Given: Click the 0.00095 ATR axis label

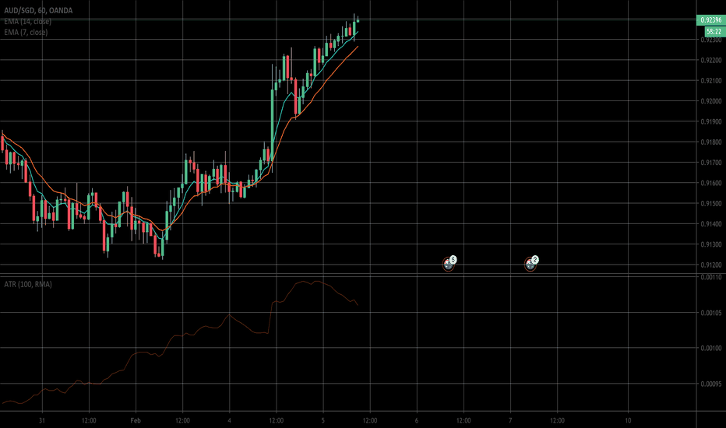Looking at the screenshot, I should click(710, 384).
